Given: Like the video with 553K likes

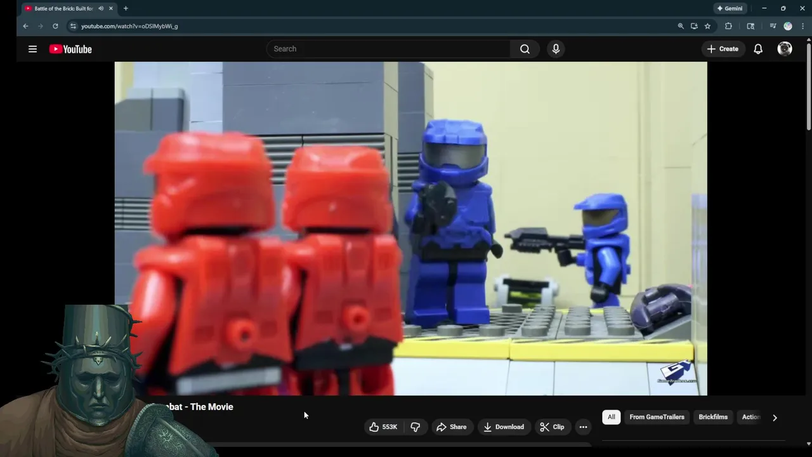Looking at the screenshot, I should pos(383,427).
